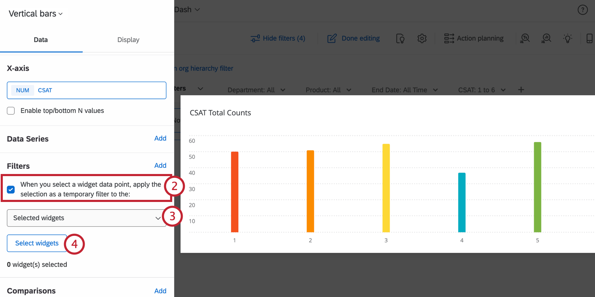Open the page insights lightbulb document icon

click(x=400, y=38)
